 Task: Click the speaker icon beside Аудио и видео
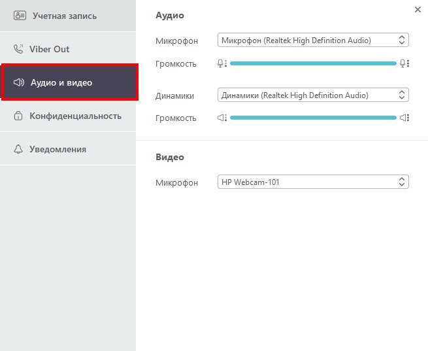click(18, 83)
